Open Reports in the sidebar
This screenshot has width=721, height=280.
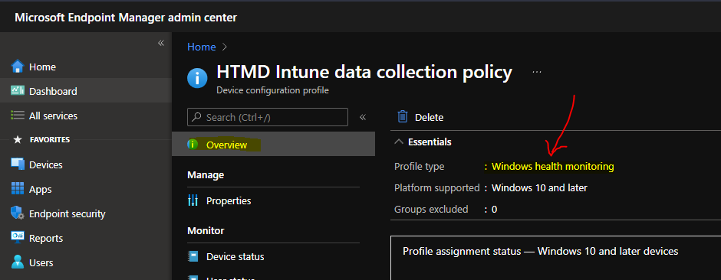tap(86, 238)
